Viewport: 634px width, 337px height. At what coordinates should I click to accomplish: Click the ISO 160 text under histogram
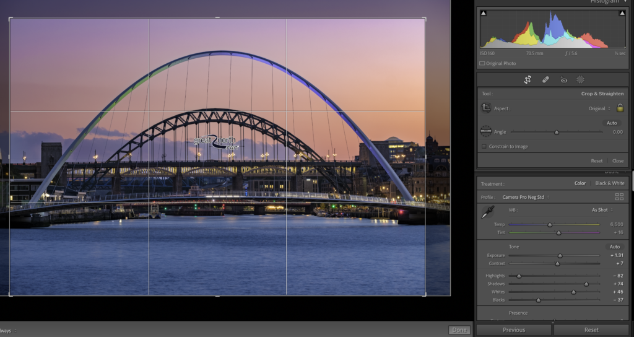(x=487, y=53)
